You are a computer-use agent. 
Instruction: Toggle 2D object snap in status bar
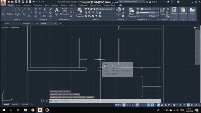pyautogui.click(x=152, y=105)
